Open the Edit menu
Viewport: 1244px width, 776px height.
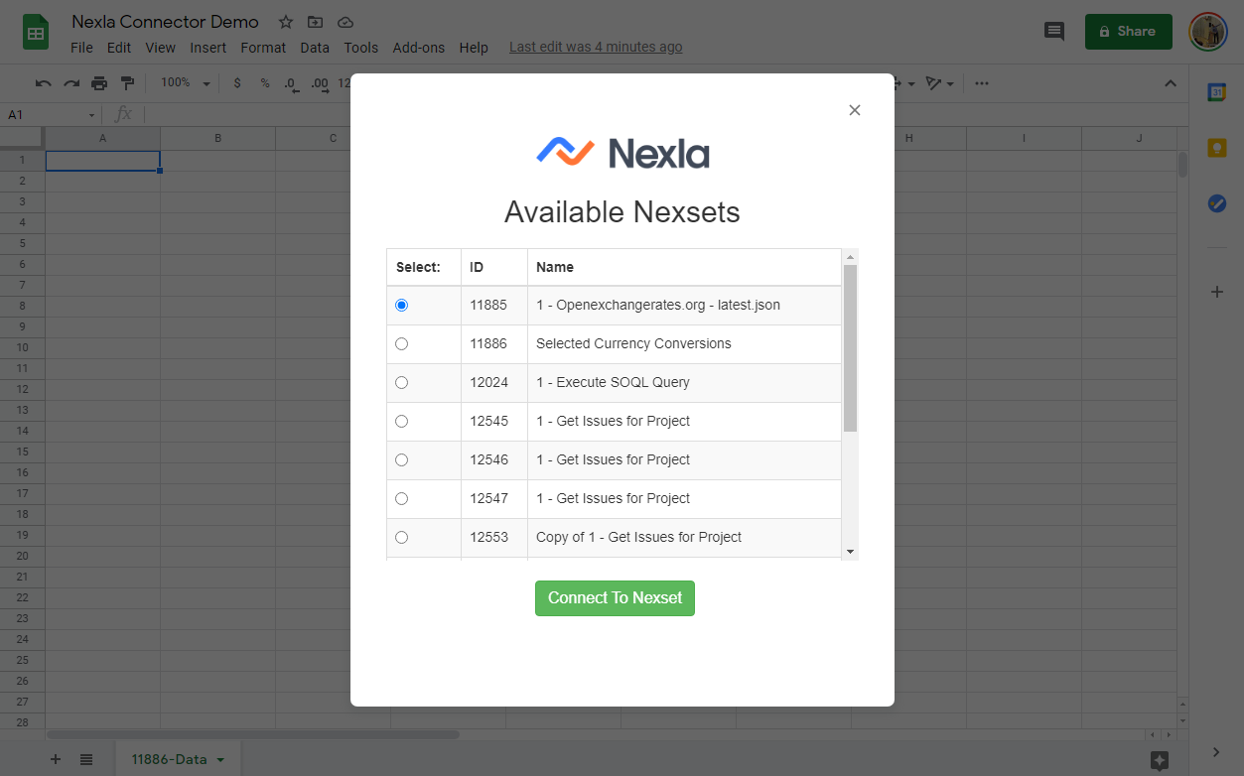point(119,48)
